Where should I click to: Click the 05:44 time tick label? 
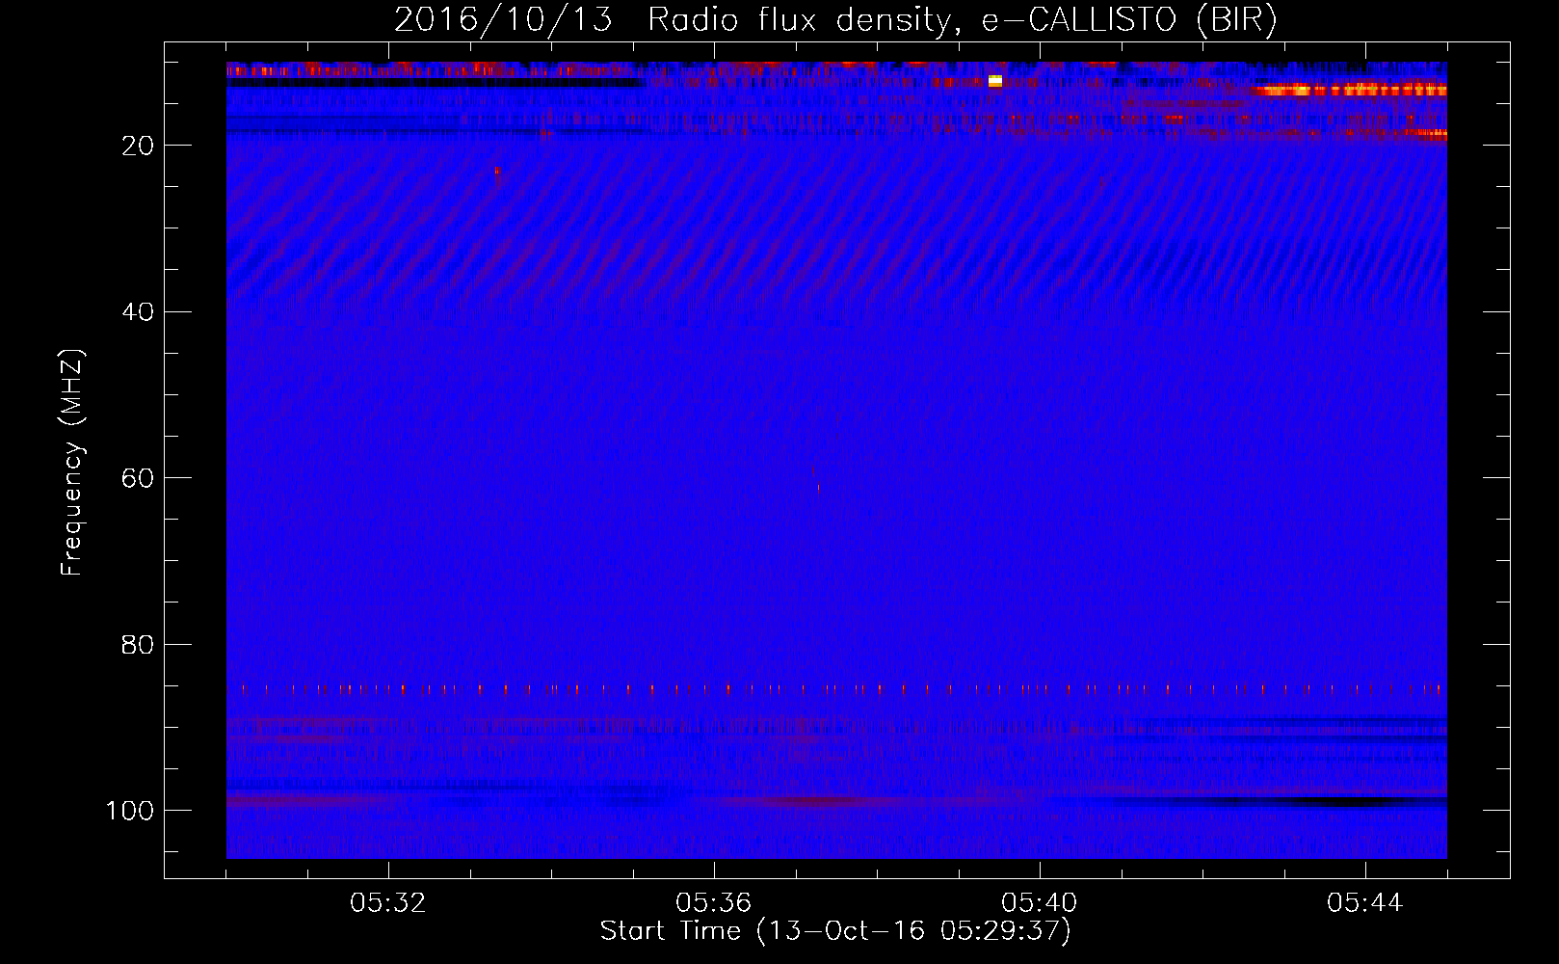coord(1365,903)
